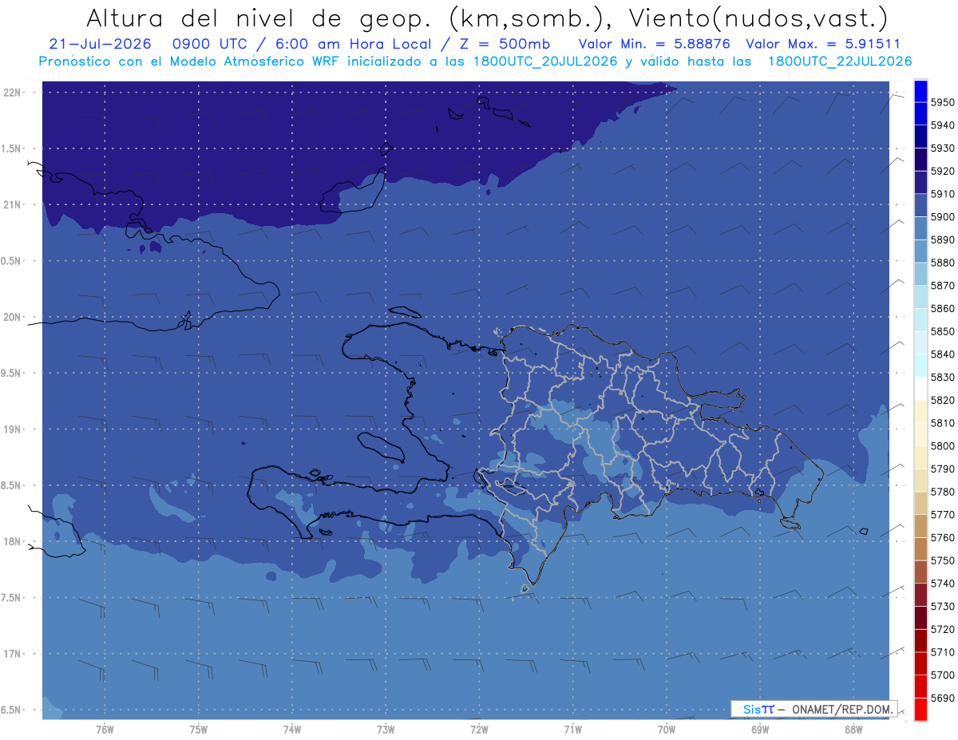This screenshot has height=740, width=958.
Task: Click the 5810 pale yellow legend swatch
Action: [x=920, y=411]
